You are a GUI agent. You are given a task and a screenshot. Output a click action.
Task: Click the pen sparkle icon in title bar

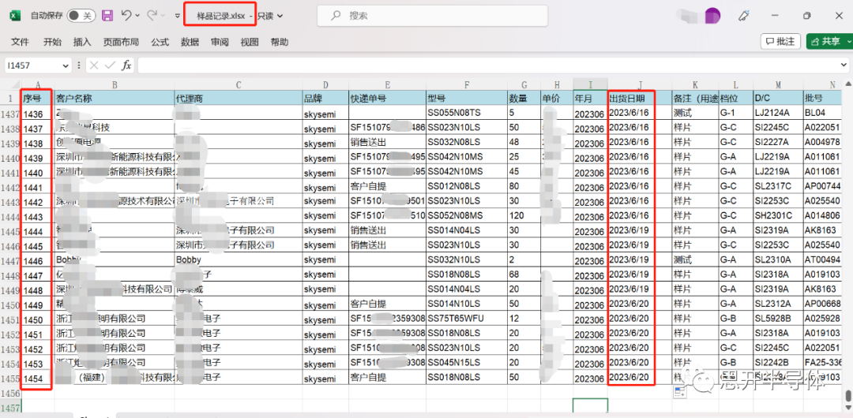tap(744, 16)
